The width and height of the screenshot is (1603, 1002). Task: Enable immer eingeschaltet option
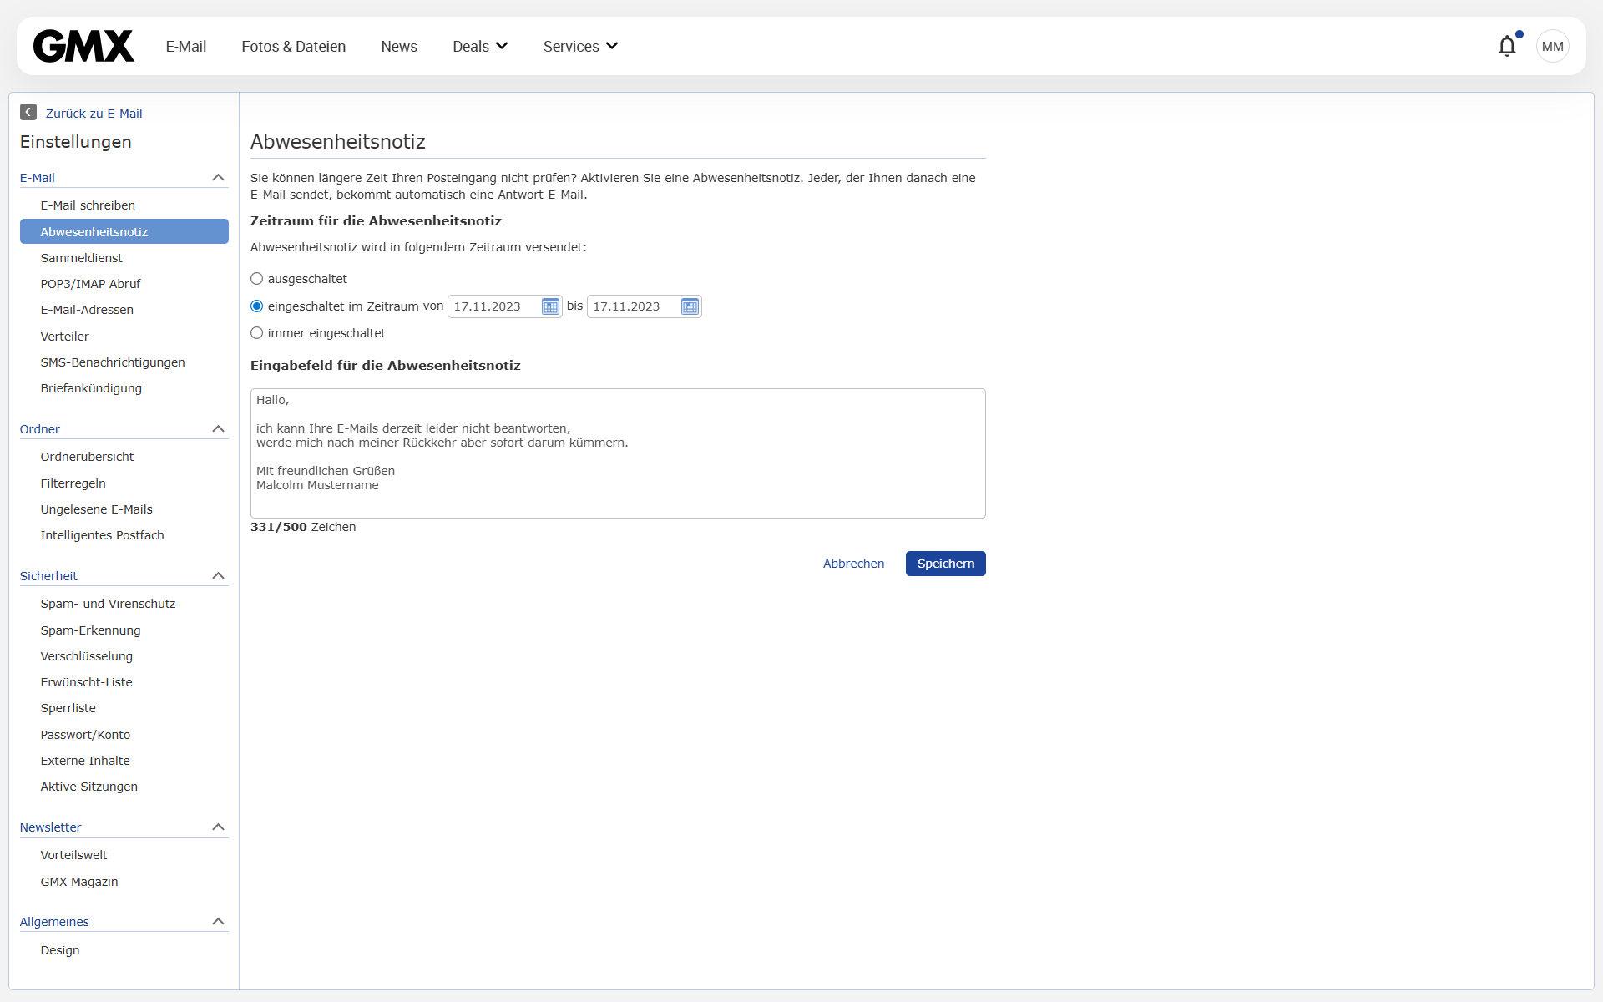point(256,332)
